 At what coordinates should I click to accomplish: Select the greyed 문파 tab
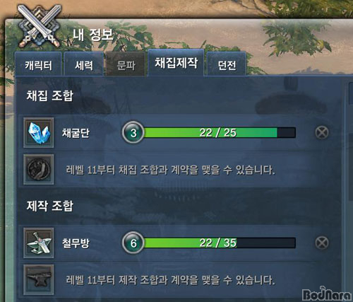(x=126, y=64)
